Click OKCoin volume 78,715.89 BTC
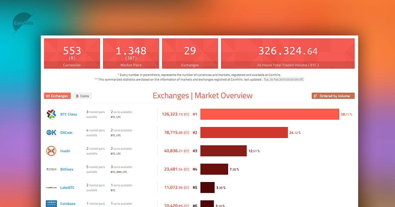The image size is (395, 207). 177,133
